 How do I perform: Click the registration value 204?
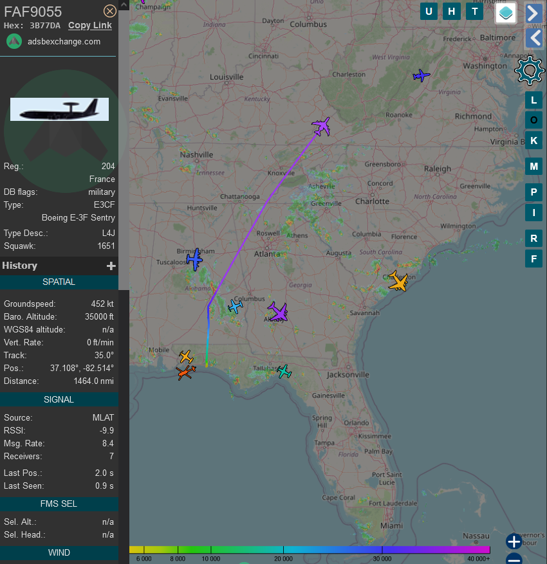(x=108, y=166)
